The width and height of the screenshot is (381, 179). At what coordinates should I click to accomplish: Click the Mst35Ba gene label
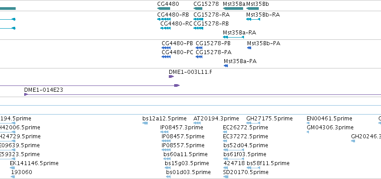point(234,4)
